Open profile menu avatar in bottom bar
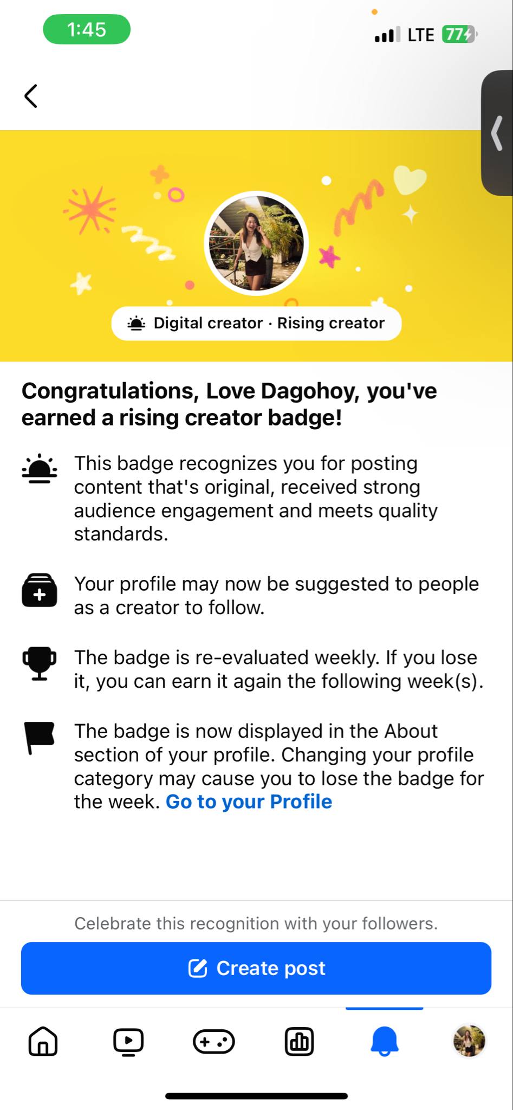Viewport: 513px width, 1110px height. 469,1041
